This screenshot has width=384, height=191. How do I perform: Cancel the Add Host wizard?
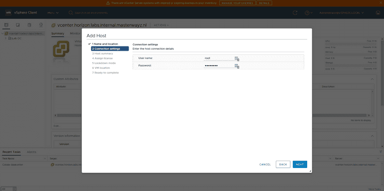(x=265, y=164)
